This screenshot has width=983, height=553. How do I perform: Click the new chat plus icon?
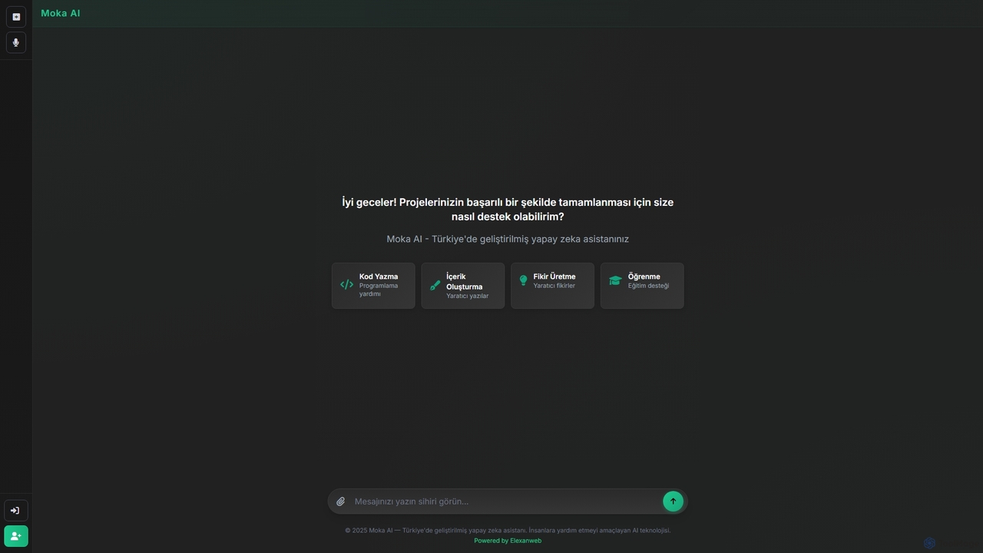[16, 17]
